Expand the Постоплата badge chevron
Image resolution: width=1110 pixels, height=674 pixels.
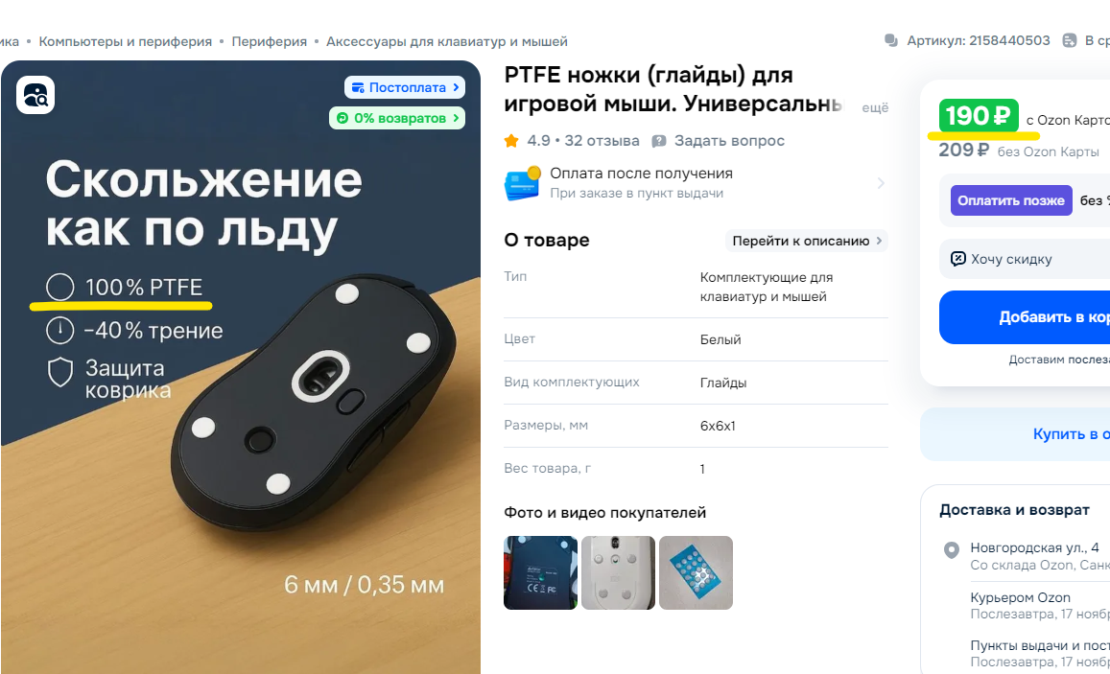click(456, 87)
